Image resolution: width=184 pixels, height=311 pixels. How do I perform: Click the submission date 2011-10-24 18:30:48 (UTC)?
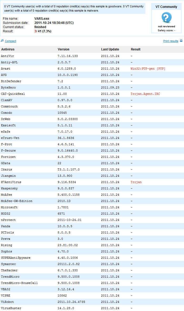point(54,23)
